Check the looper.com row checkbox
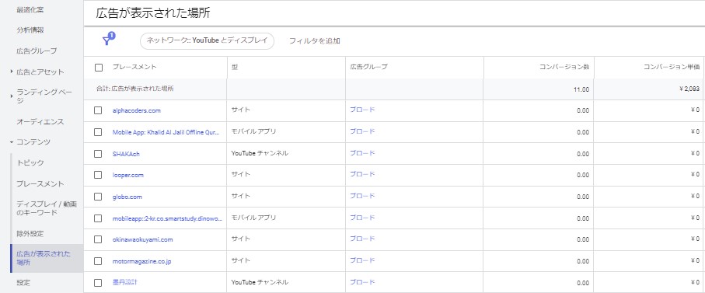The width and height of the screenshot is (705, 293). point(98,176)
